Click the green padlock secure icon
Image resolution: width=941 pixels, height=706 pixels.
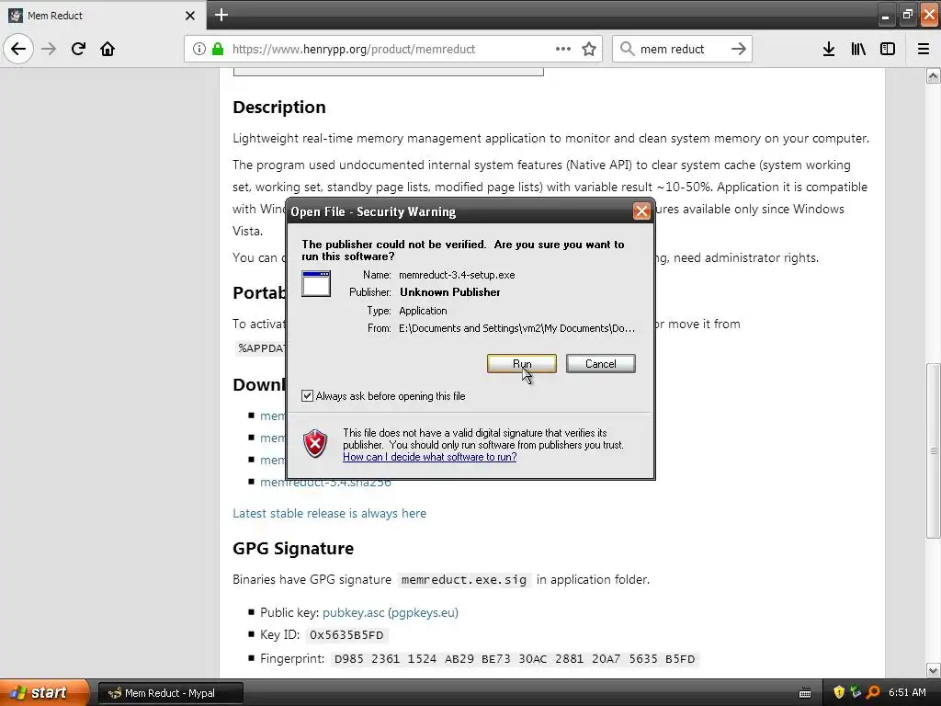[x=218, y=49]
